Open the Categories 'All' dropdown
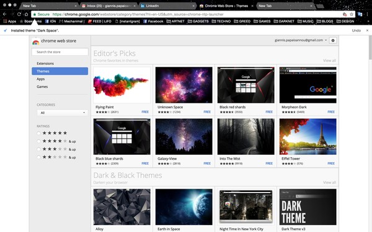Viewport: 372px width, 232px height. pos(63,113)
